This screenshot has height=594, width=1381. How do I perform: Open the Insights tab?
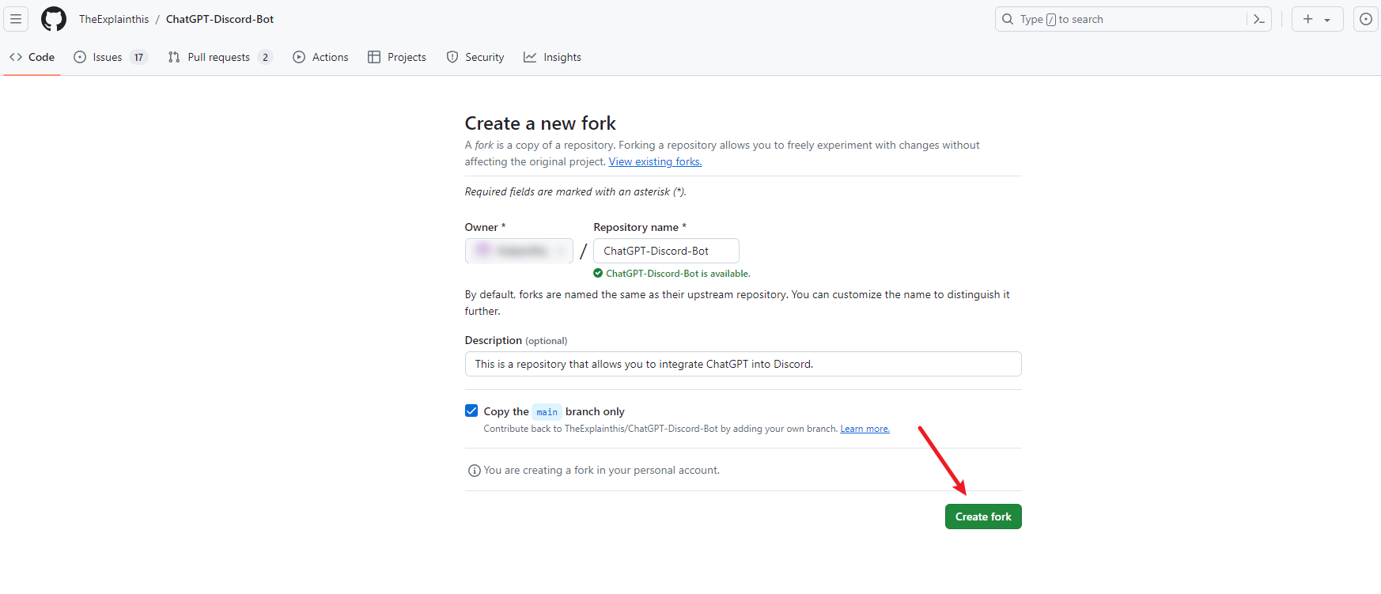[x=552, y=57]
